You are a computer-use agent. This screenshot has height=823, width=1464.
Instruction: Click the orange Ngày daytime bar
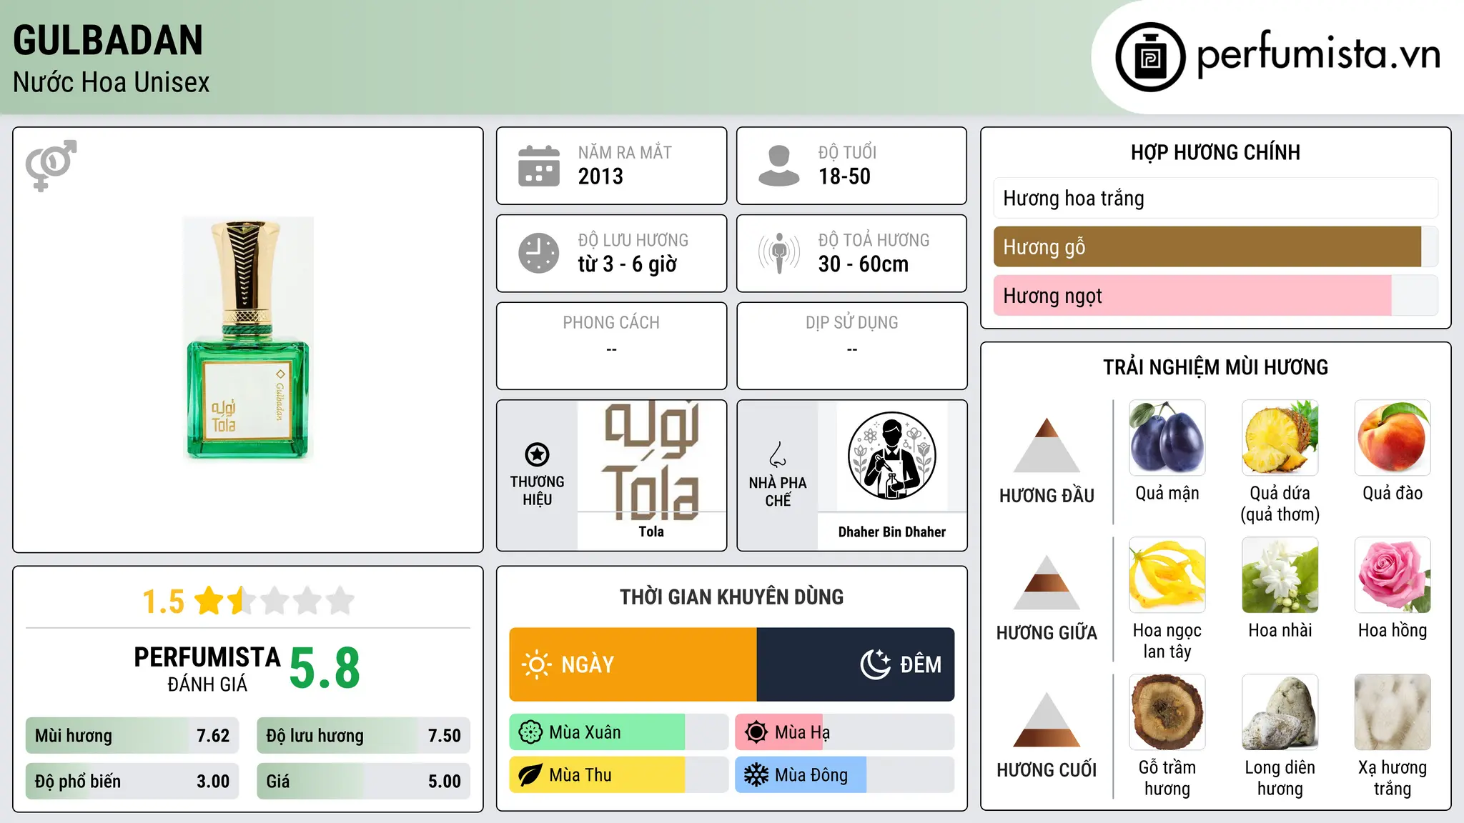pos(633,664)
